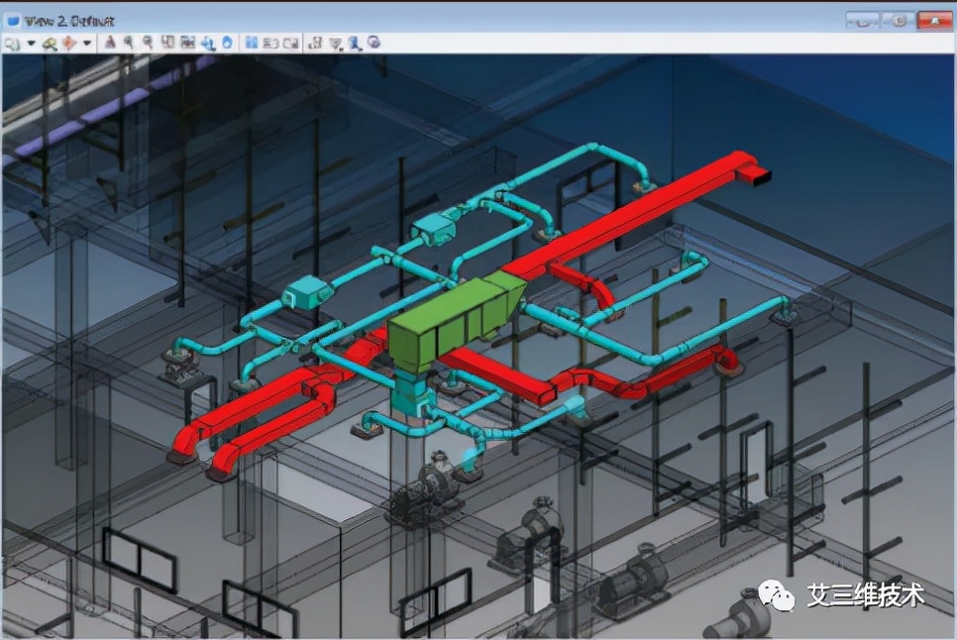957x640 pixels.
Task: Click the fit-to-window frame icon
Action: 167,42
